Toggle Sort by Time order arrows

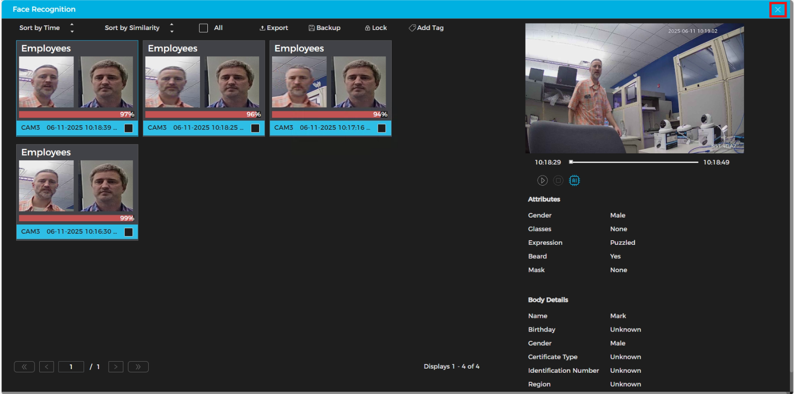click(x=72, y=28)
